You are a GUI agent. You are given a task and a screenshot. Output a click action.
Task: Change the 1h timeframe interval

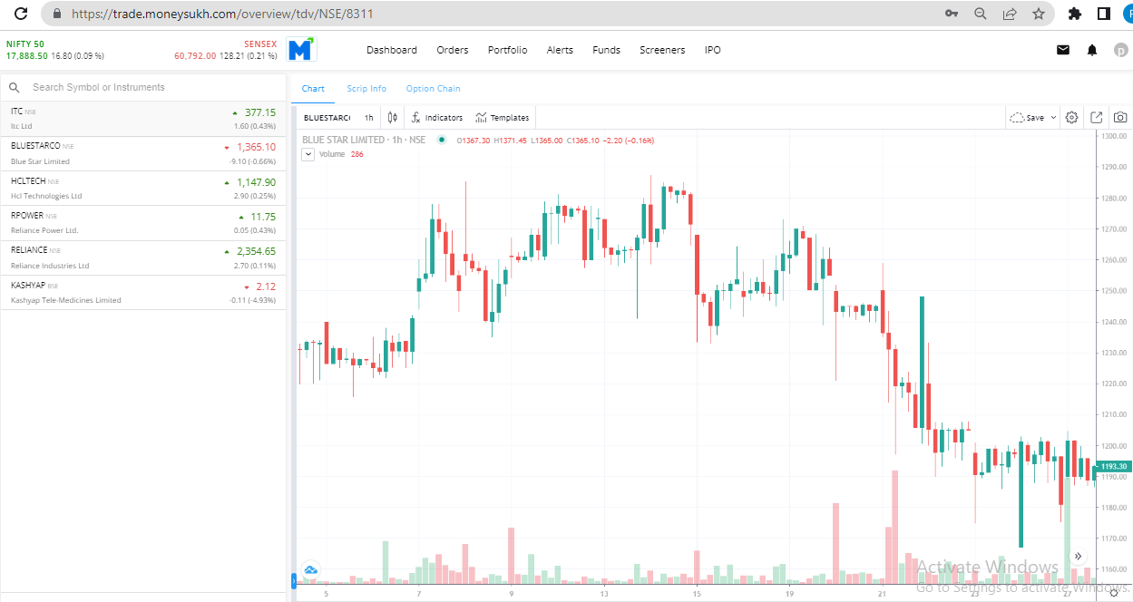click(x=368, y=118)
